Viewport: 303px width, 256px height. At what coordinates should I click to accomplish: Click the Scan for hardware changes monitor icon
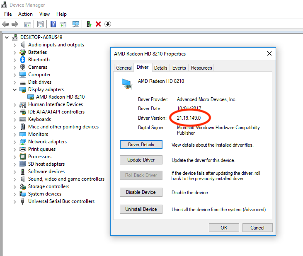click(x=76, y=24)
